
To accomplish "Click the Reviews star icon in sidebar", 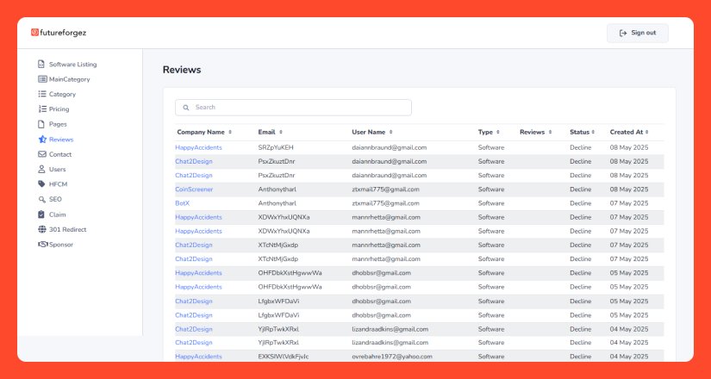I will coord(41,140).
